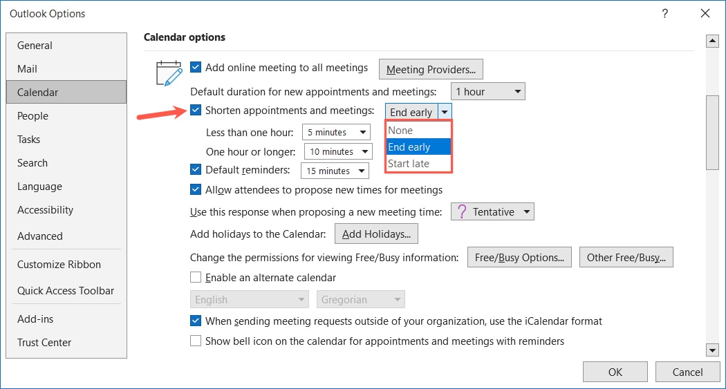This screenshot has width=726, height=389.
Task: Open the Accessibility options category
Action: click(66, 210)
